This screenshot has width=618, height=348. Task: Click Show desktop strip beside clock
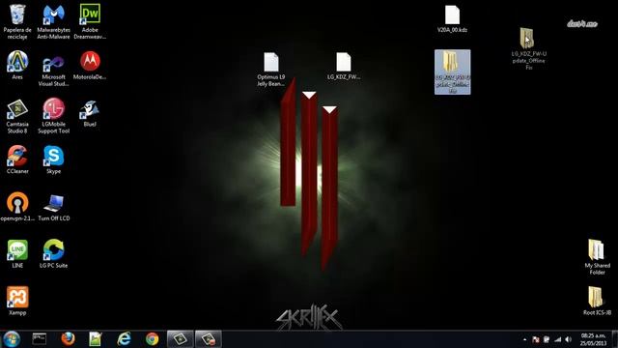pos(614,339)
